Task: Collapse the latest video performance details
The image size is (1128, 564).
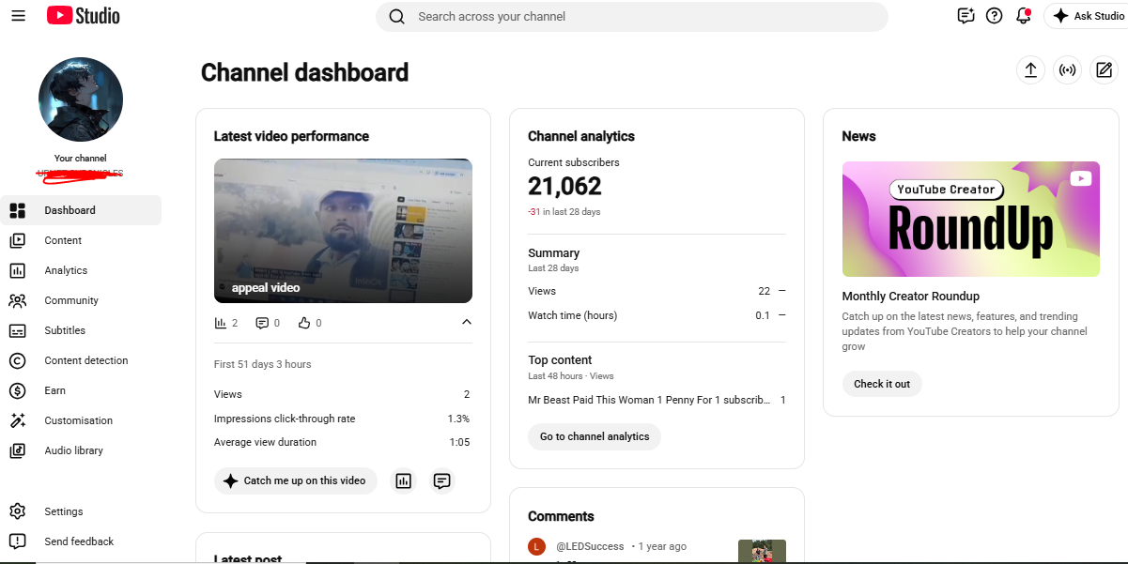Action: 467,323
